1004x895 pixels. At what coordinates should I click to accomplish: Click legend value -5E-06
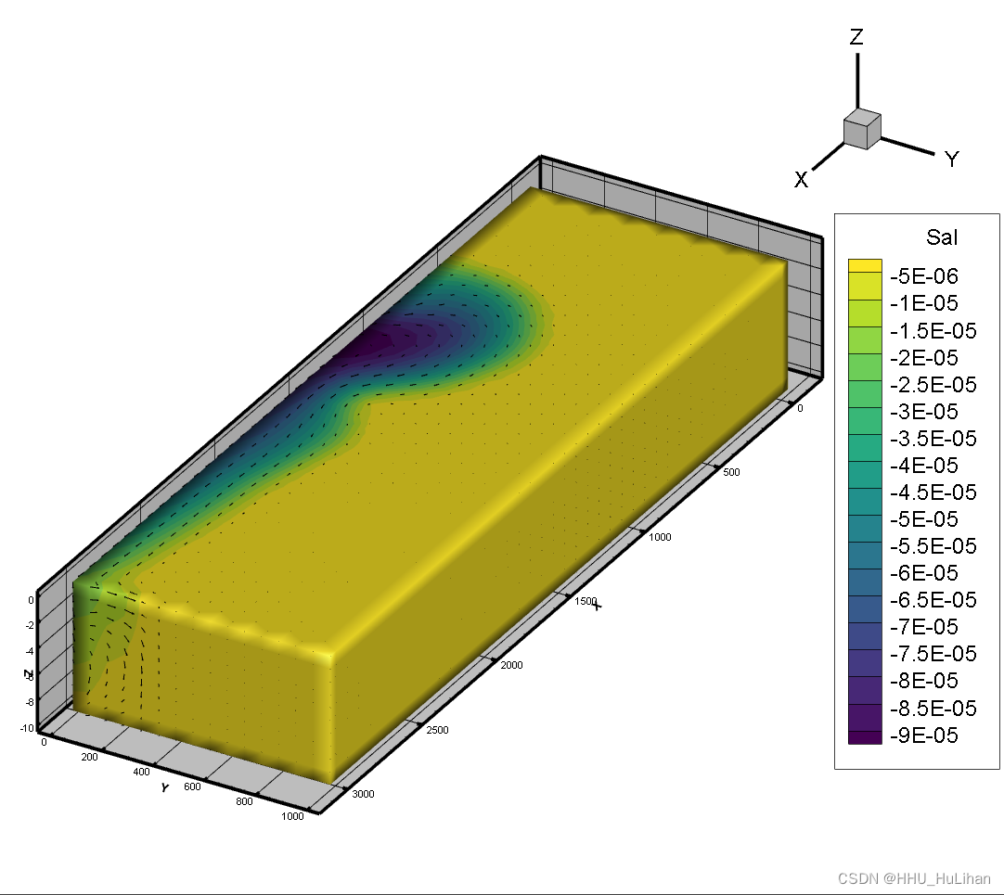pyautogui.click(x=924, y=276)
